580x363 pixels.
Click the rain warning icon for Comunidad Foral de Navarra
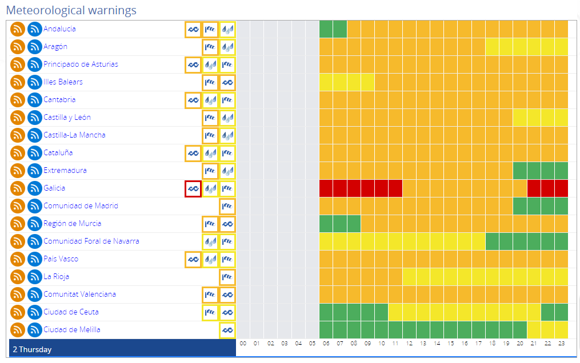pos(210,241)
